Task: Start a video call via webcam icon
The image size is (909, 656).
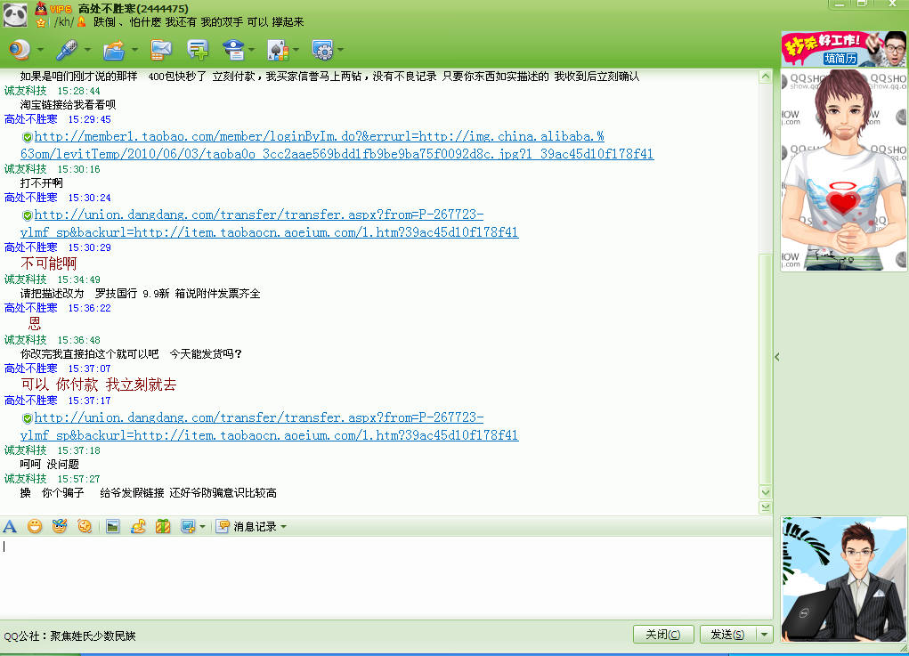Action: coord(20,49)
